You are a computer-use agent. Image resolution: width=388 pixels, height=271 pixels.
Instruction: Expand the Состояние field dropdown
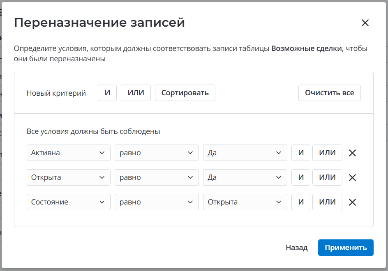click(x=68, y=202)
